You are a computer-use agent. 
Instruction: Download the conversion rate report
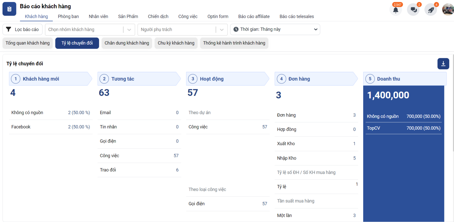click(x=443, y=64)
